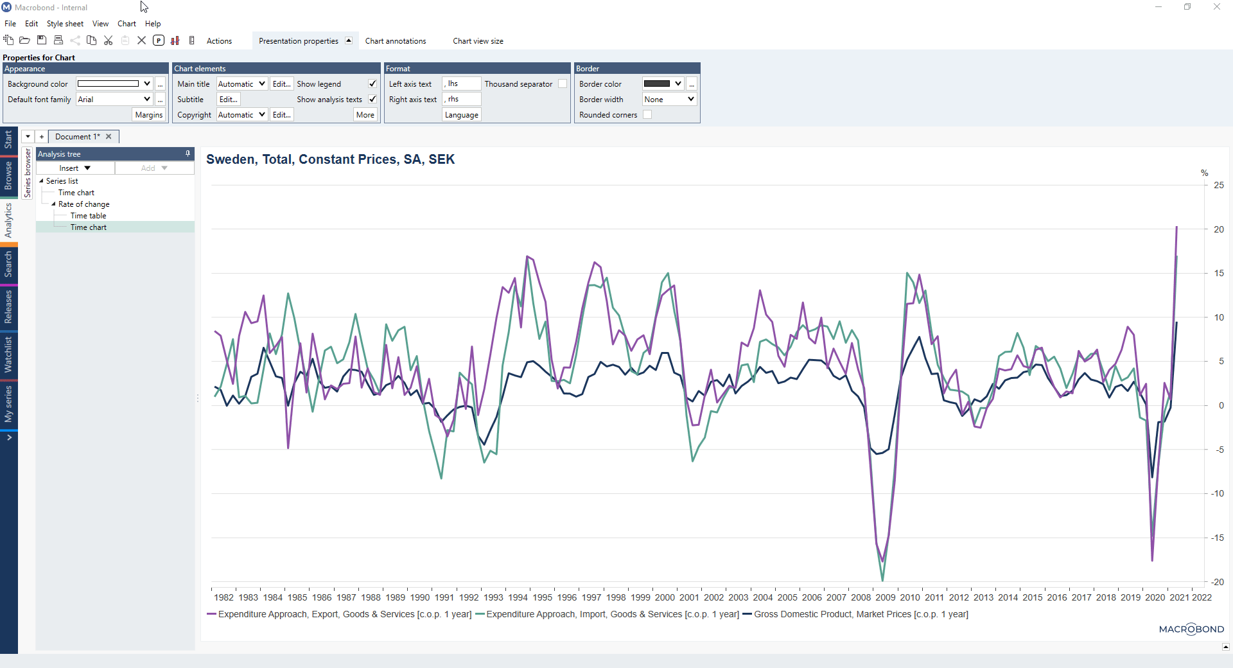1233x668 pixels.
Task: Cut using the scissors icon
Action: click(108, 40)
